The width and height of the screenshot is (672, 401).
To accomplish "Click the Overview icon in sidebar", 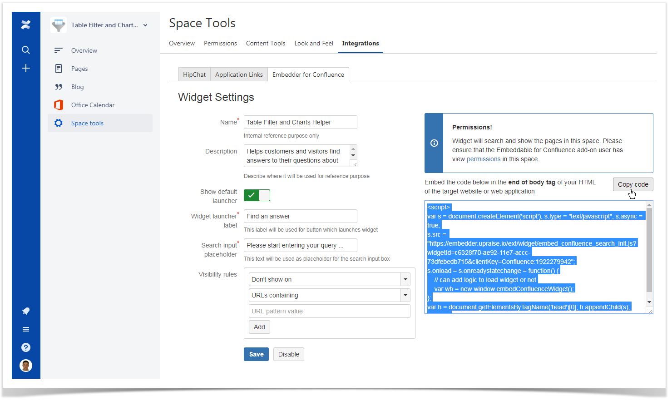I will pyautogui.click(x=59, y=50).
